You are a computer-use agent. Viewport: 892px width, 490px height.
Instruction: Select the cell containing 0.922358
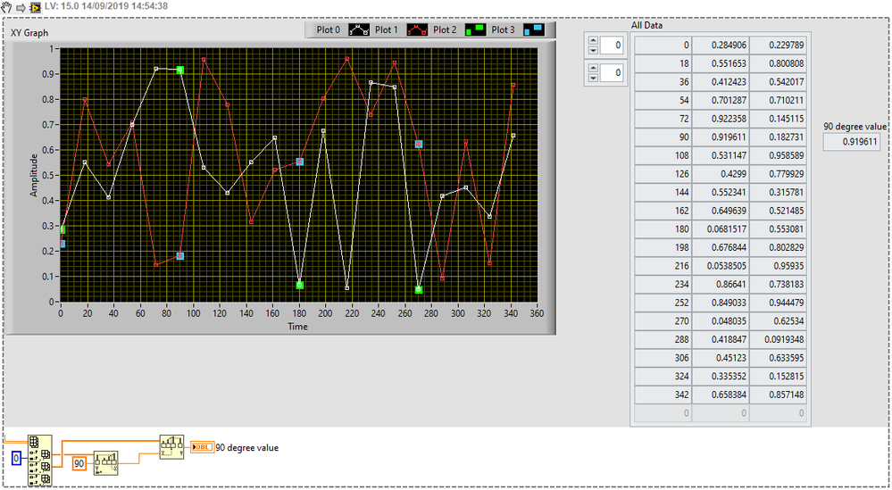pos(721,119)
